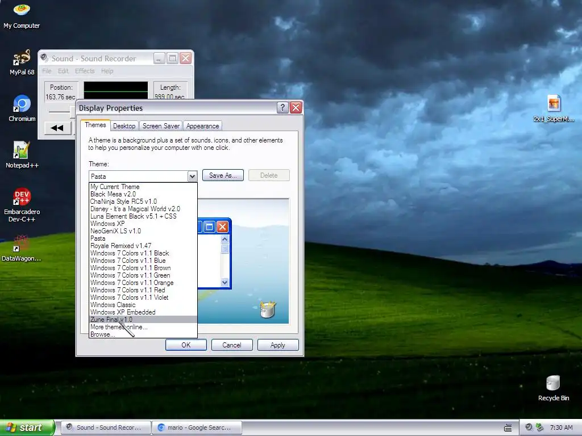
Task: Click the network tray icon beside the clock
Action: point(539,427)
